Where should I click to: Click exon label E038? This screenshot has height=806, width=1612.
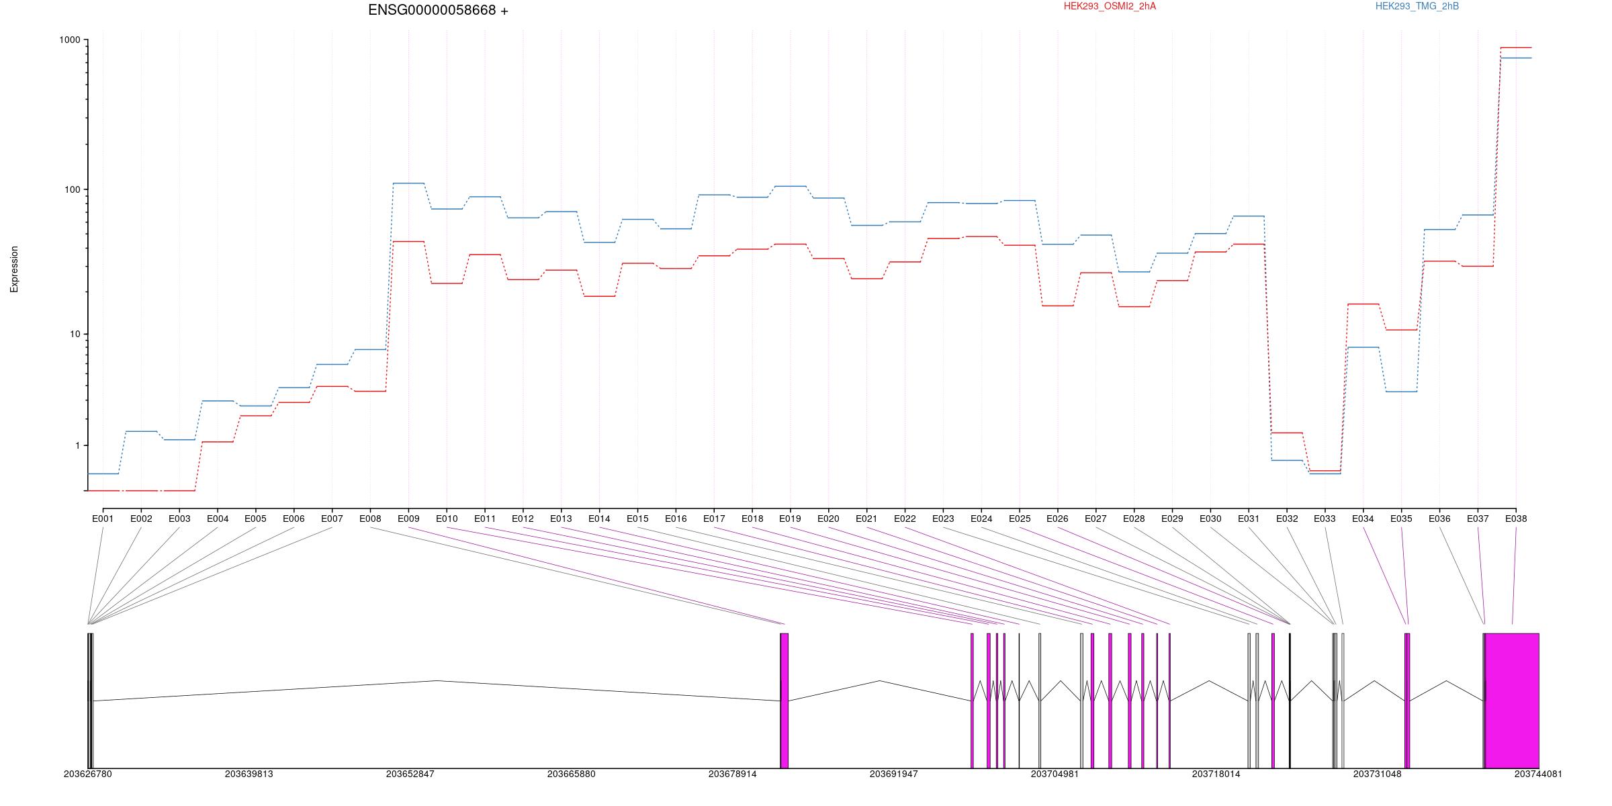click(x=1516, y=519)
